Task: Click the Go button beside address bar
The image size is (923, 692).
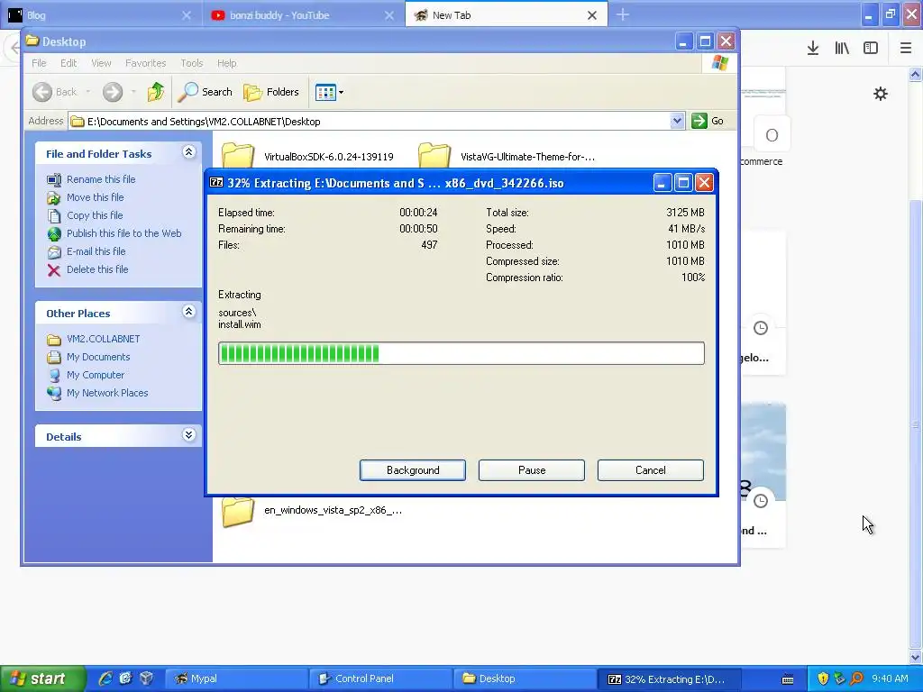Action: tap(708, 121)
